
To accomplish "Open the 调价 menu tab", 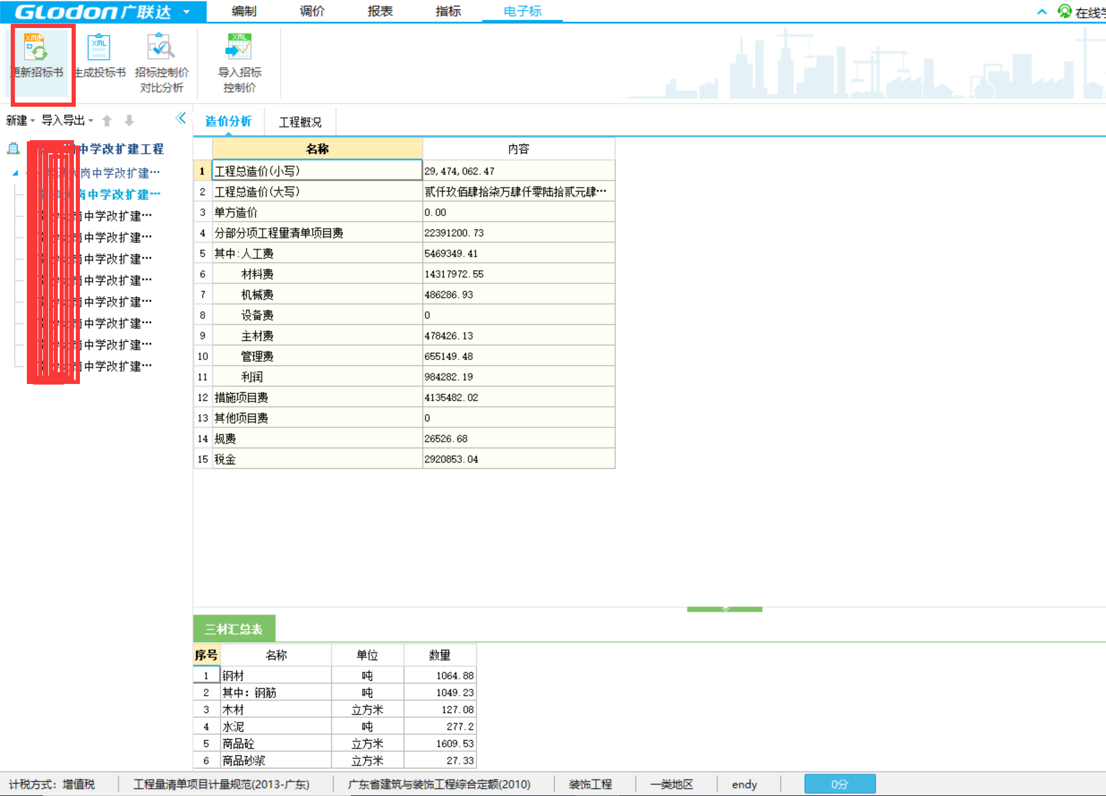I will click(311, 11).
